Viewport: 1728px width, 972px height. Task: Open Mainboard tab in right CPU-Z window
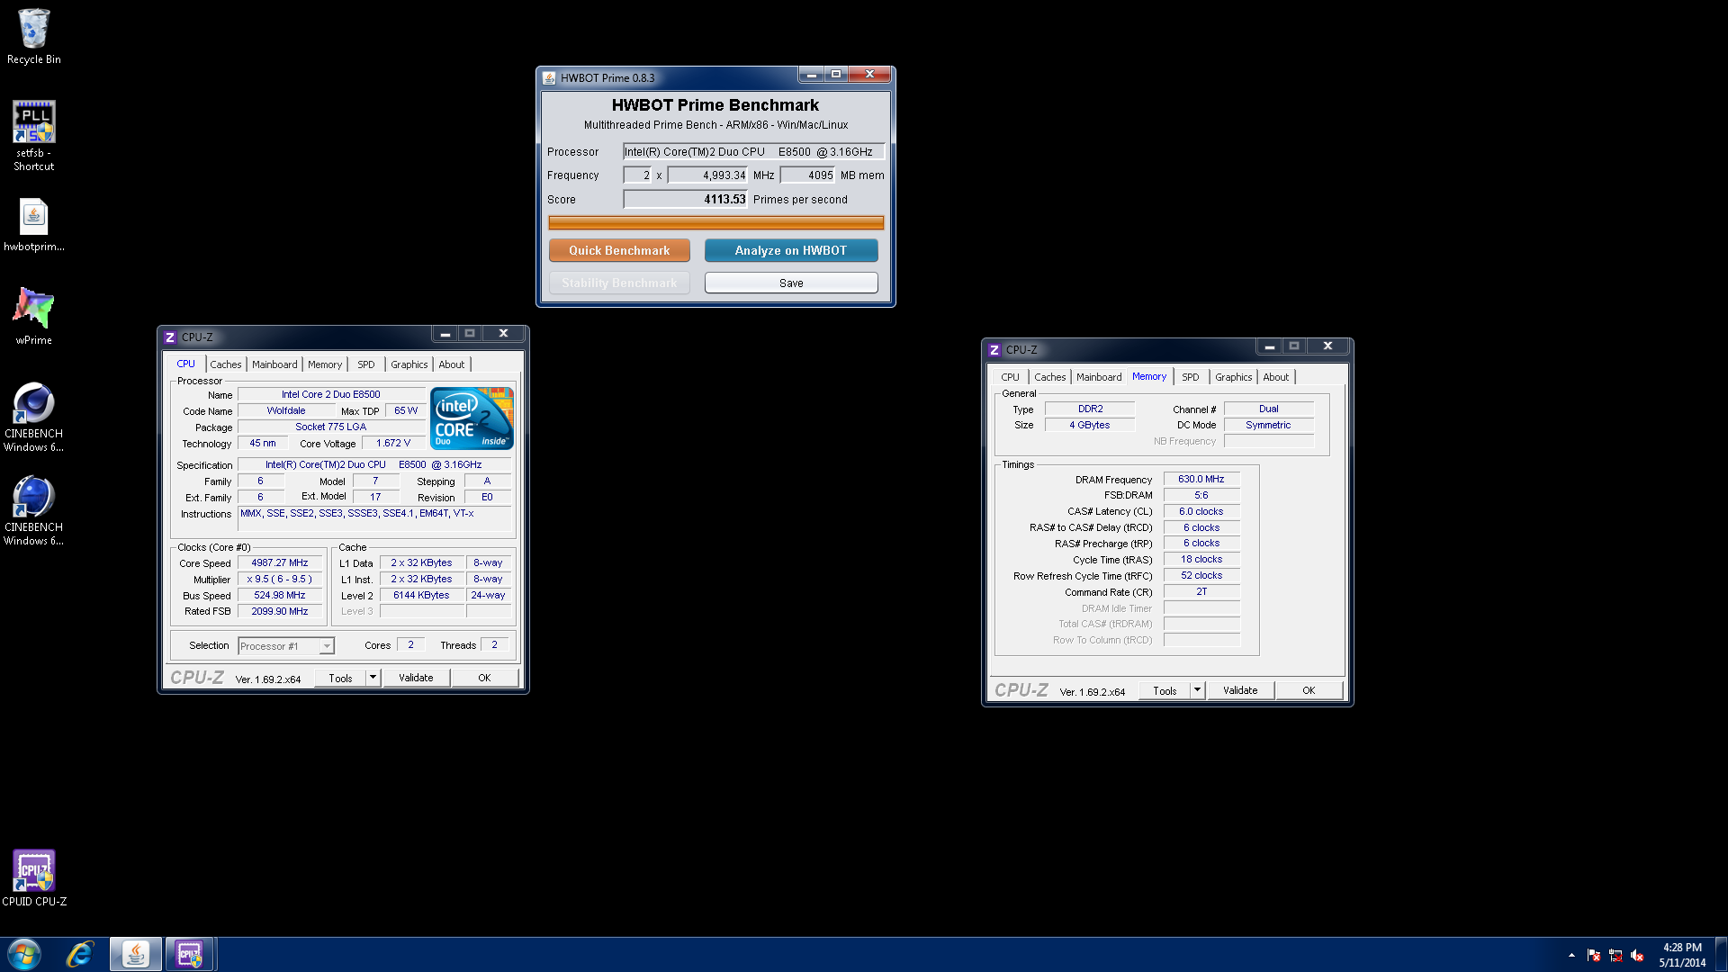point(1099,377)
